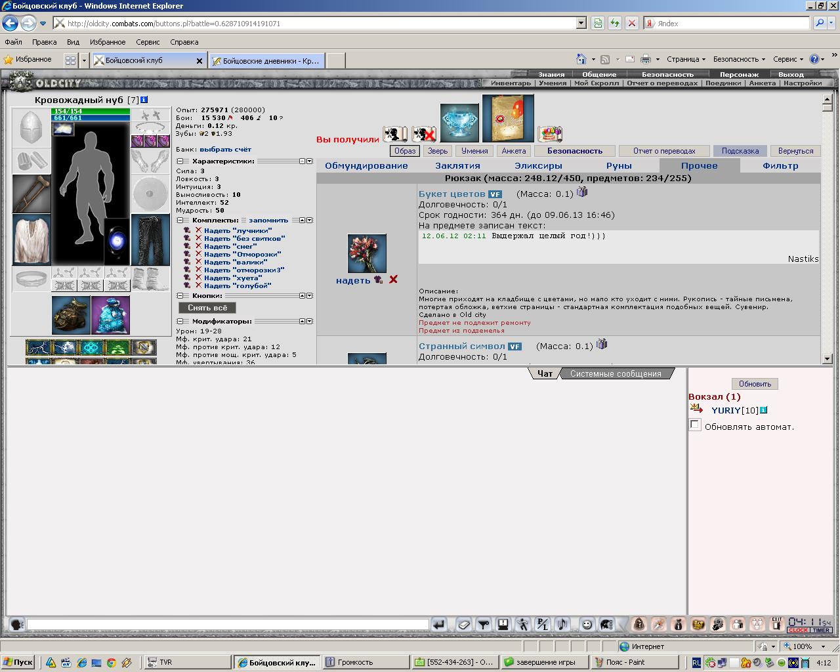Image resolution: width=840 pixels, height=672 pixels.
Task: Click the Обновить button
Action: tap(755, 384)
